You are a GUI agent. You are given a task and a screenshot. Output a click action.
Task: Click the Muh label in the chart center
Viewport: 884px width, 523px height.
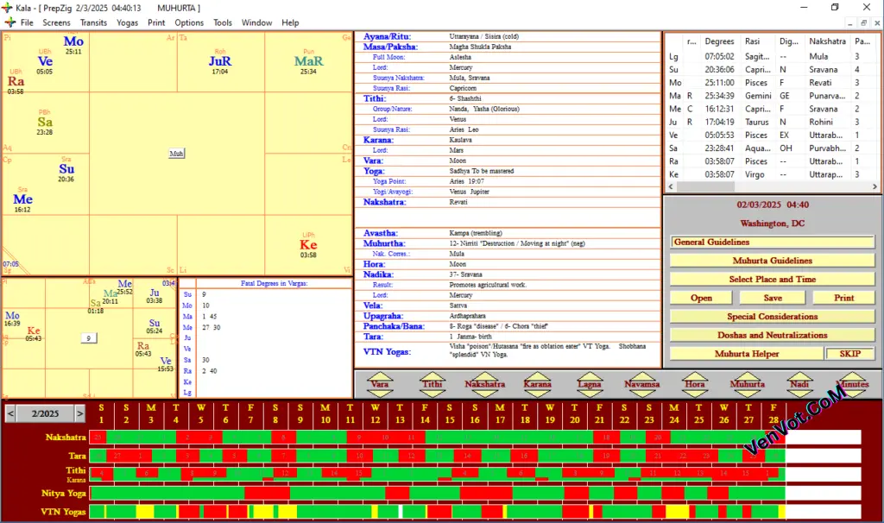[176, 154]
